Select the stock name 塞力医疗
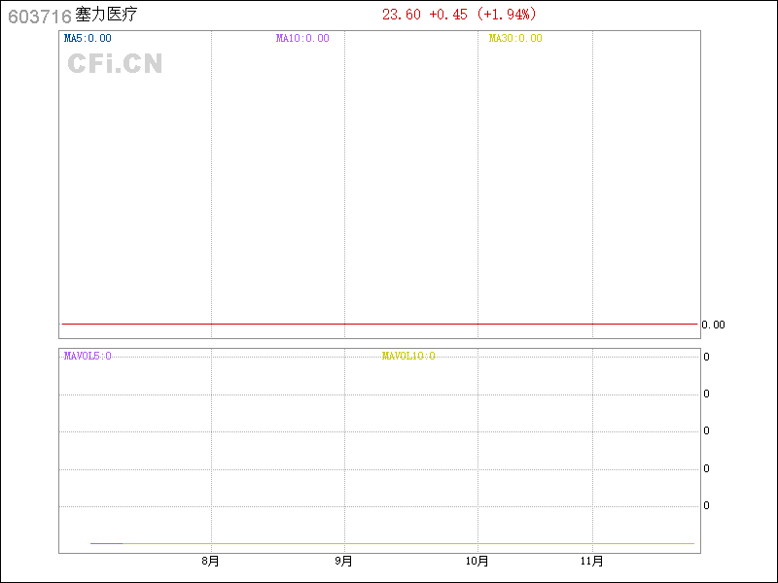The image size is (778, 583). pyautogui.click(x=106, y=15)
